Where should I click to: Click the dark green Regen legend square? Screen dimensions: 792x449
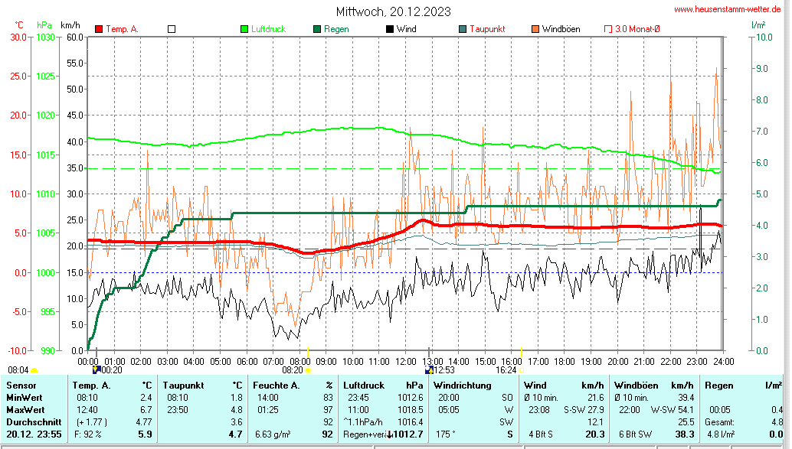coord(317,29)
